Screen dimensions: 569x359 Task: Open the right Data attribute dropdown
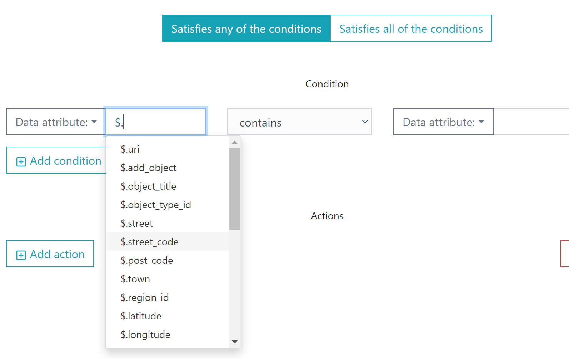[x=443, y=122]
